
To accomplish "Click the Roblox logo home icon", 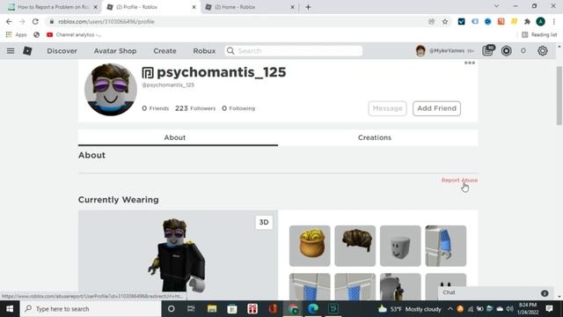I will tap(27, 51).
